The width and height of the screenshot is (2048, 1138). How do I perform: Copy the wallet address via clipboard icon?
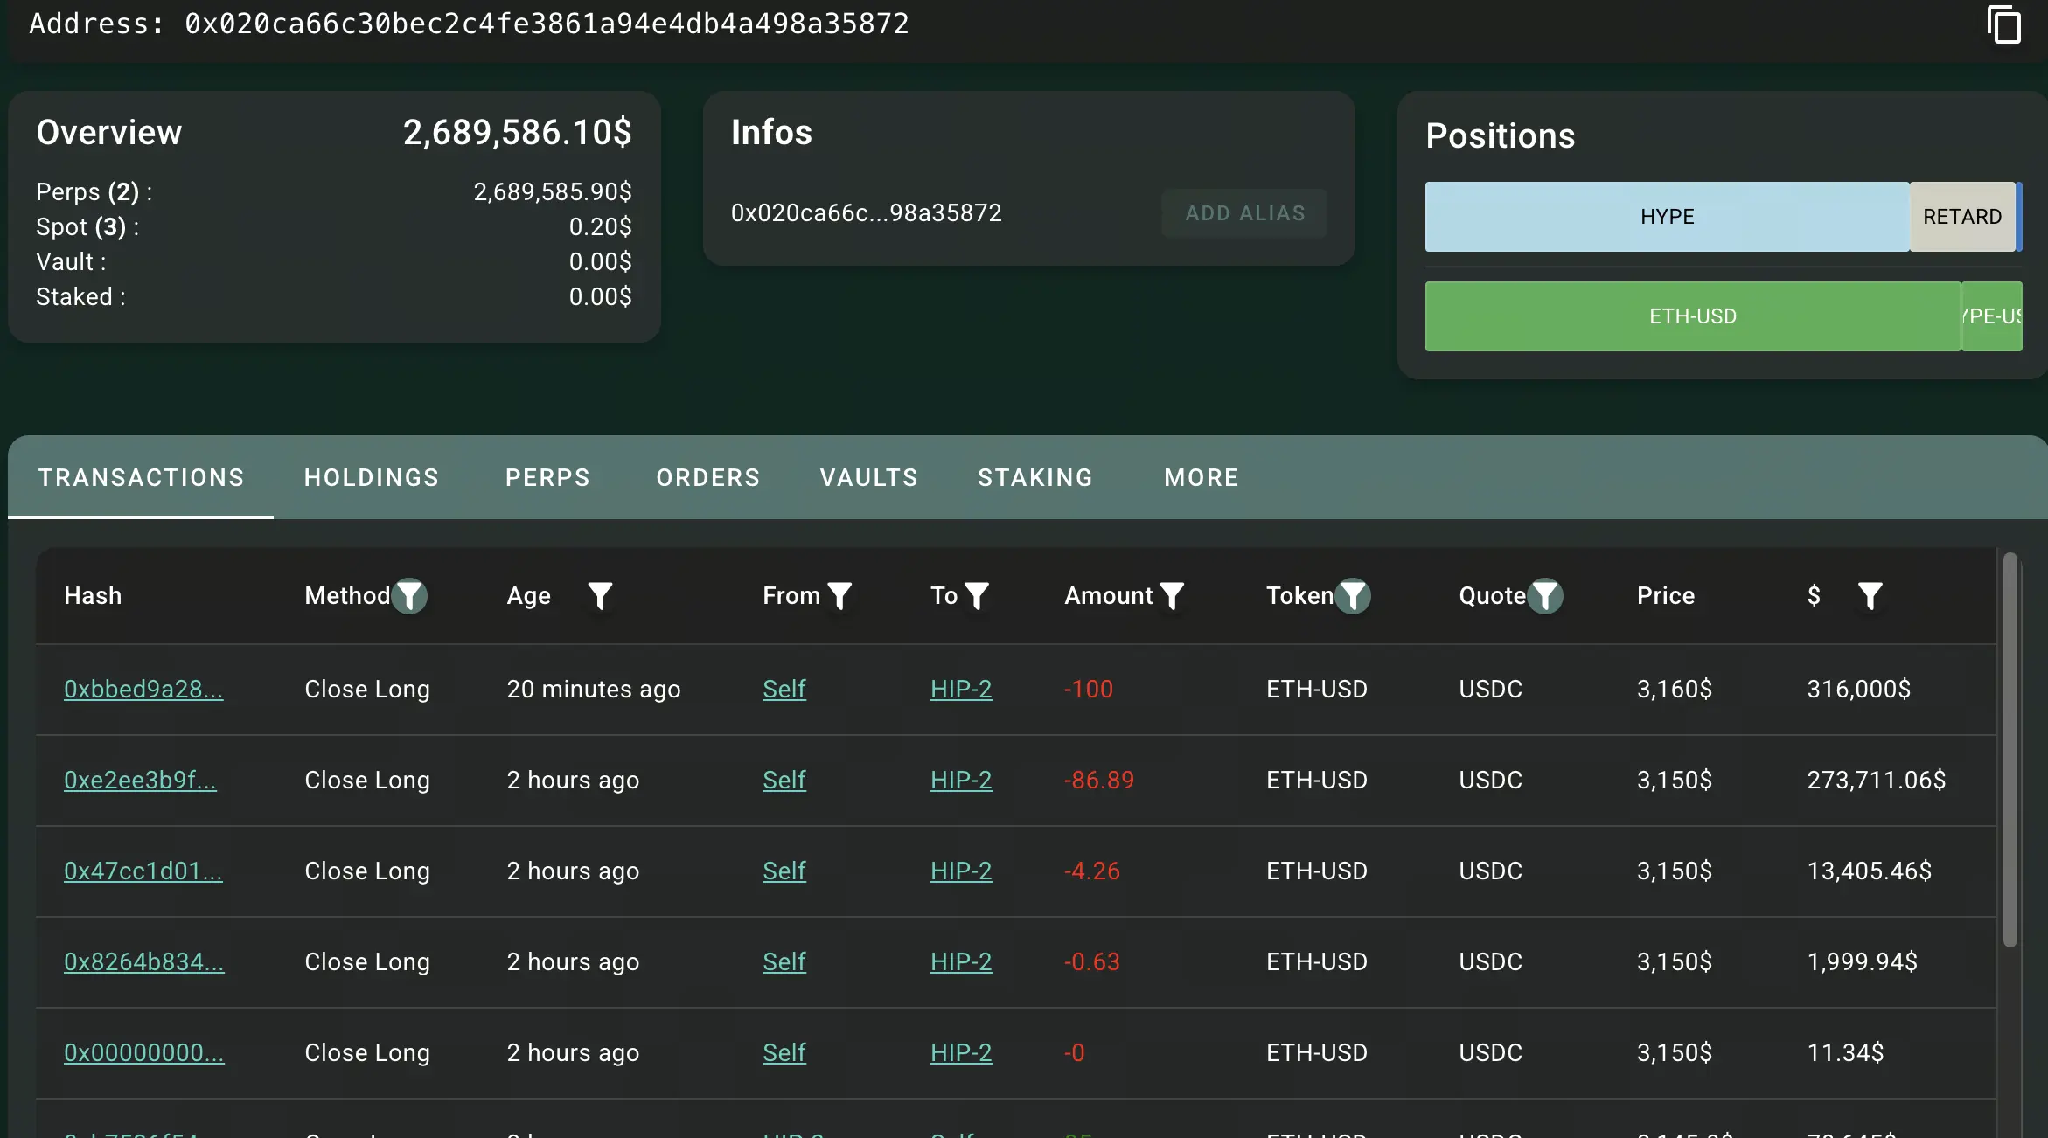click(x=2003, y=24)
